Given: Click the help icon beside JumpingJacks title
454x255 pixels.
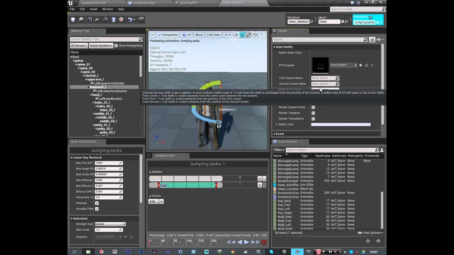Looking at the screenshot, I should click(x=223, y=164).
